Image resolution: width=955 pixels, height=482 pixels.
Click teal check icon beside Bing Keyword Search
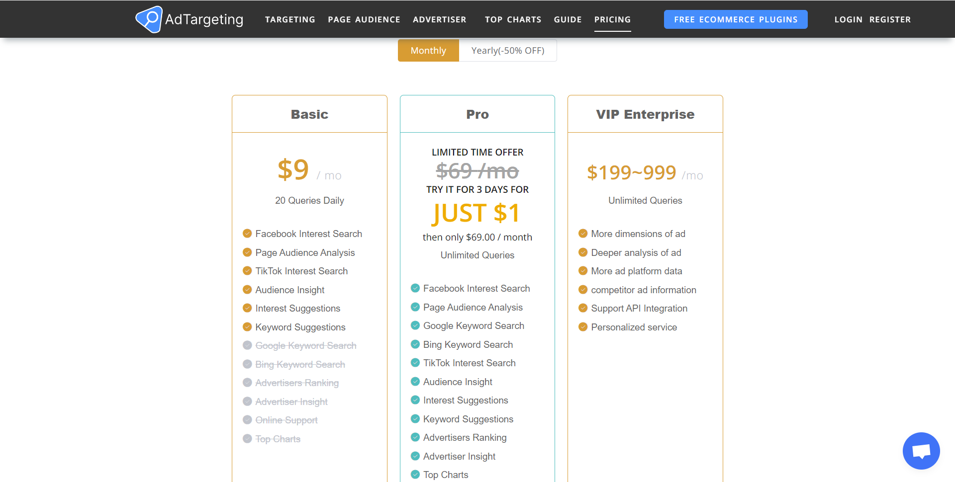[415, 344]
